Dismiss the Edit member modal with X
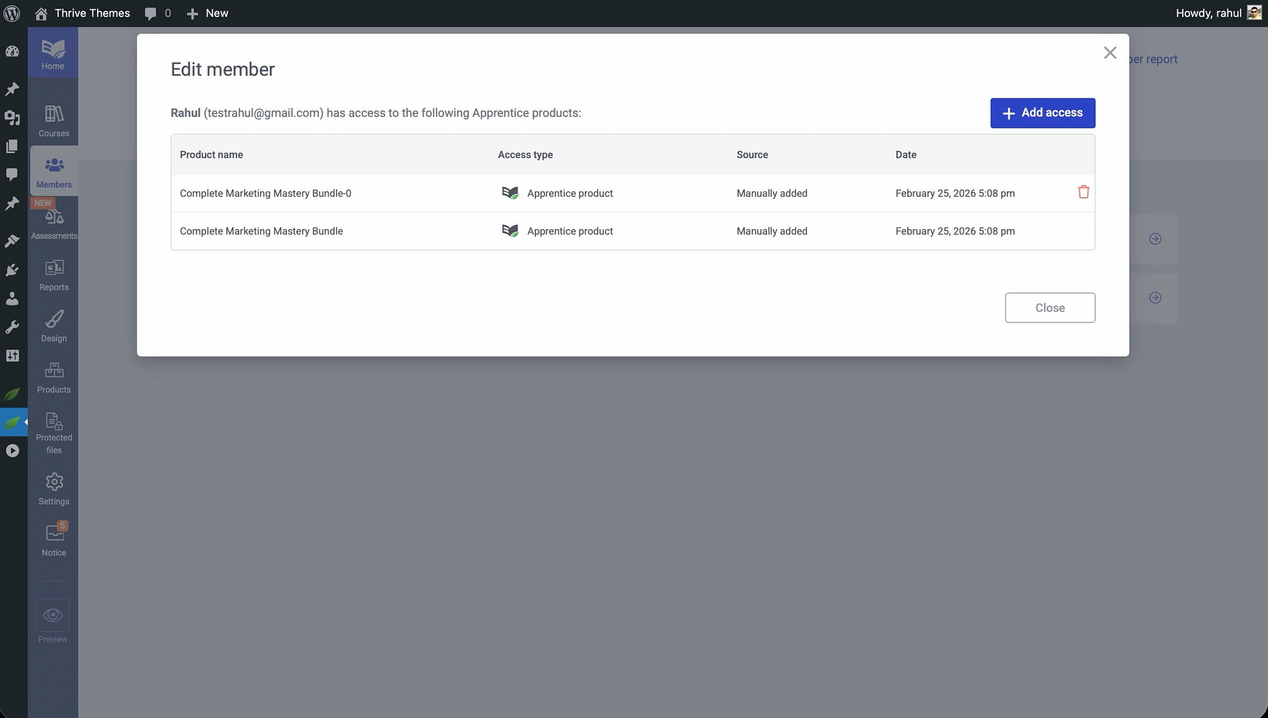The height and width of the screenshot is (718, 1268). (1109, 53)
